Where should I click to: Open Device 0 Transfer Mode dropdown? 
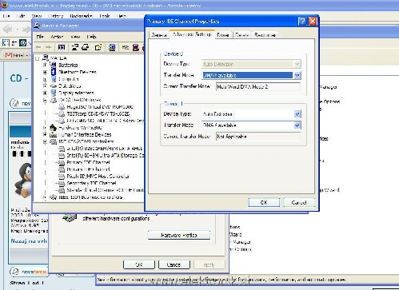tap(297, 75)
